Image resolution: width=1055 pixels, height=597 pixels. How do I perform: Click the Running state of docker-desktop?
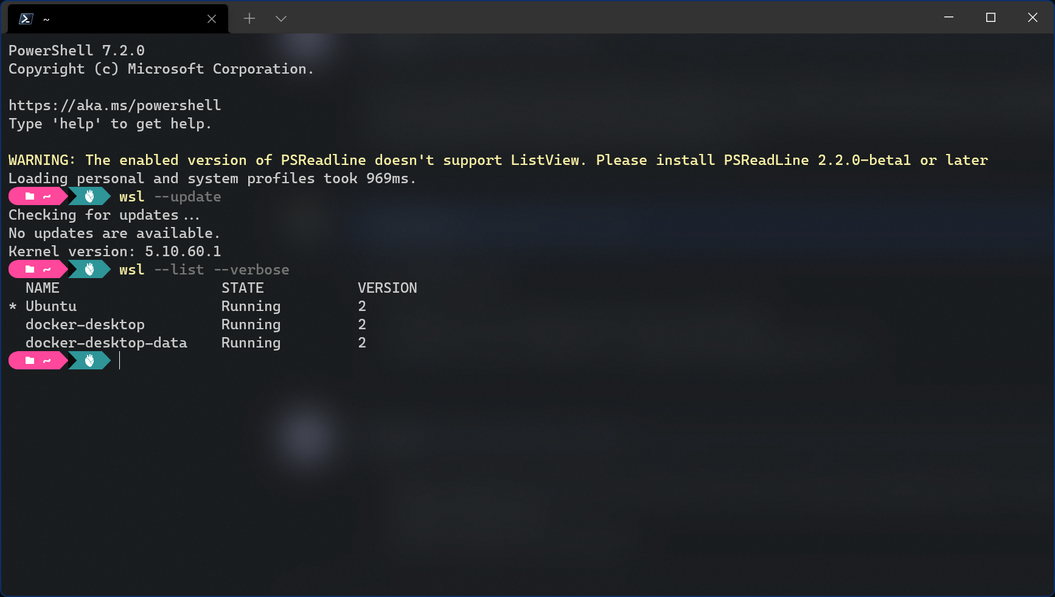[x=251, y=324]
